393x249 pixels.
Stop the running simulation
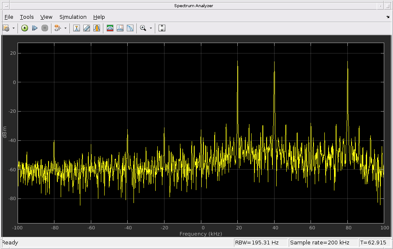click(x=44, y=28)
